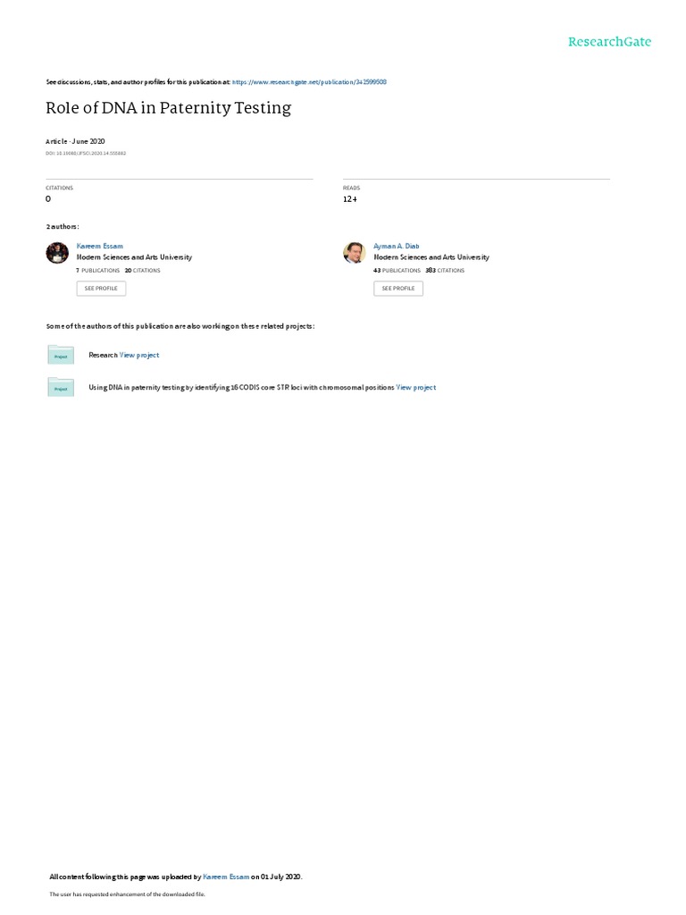Open View project link for CODIS STR loci

click(416, 388)
